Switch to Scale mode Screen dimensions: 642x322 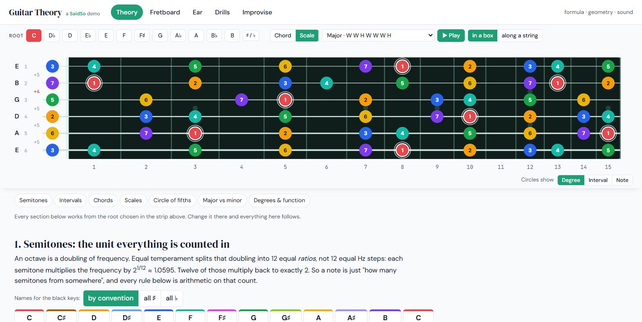coord(307,36)
